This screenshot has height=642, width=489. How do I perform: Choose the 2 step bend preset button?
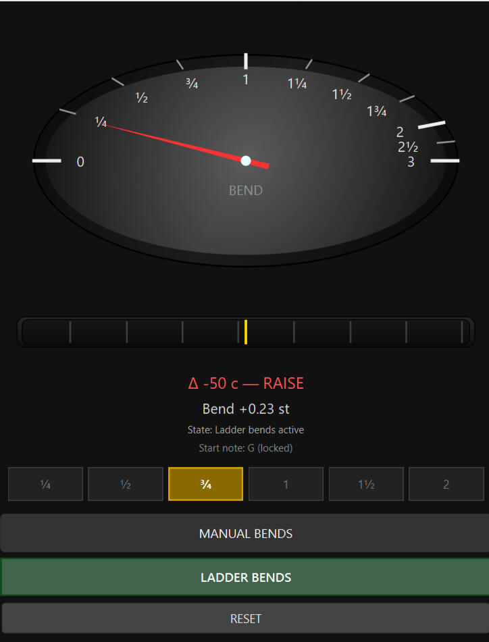(x=446, y=484)
